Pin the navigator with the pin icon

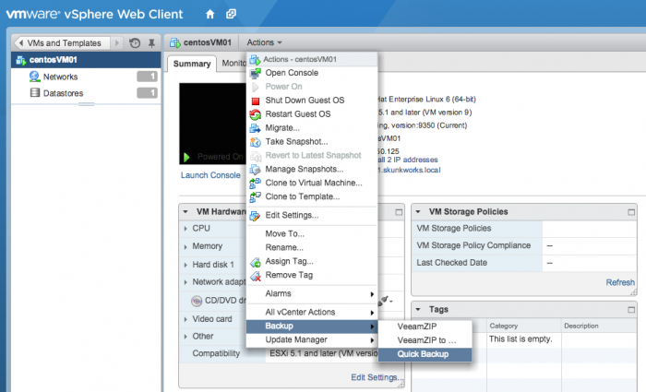[151, 42]
